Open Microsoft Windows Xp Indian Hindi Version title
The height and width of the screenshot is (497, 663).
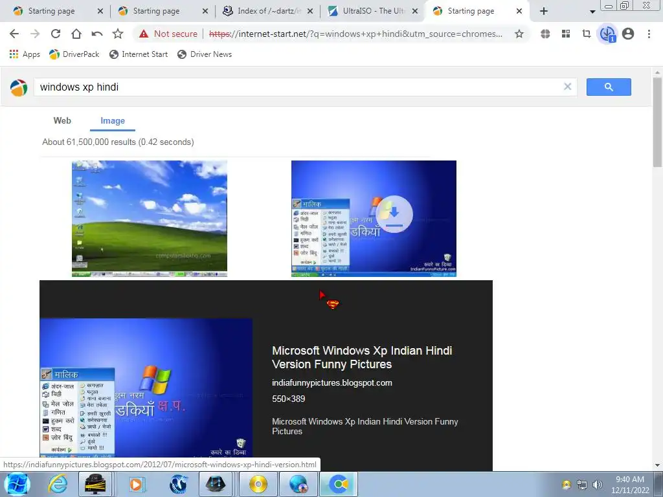pyautogui.click(x=362, y=357)
